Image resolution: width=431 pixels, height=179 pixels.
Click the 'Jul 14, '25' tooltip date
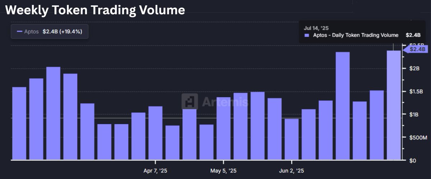coord(316,28)
